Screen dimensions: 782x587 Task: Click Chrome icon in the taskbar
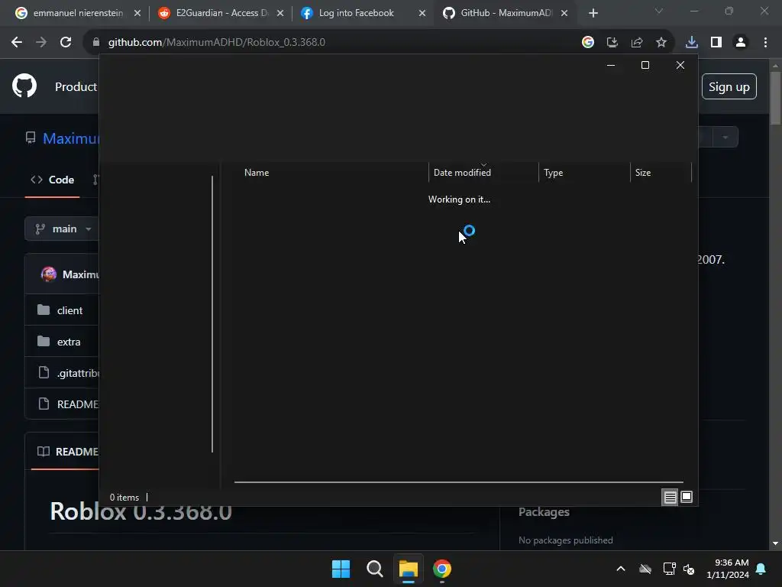tap(442, 569)
